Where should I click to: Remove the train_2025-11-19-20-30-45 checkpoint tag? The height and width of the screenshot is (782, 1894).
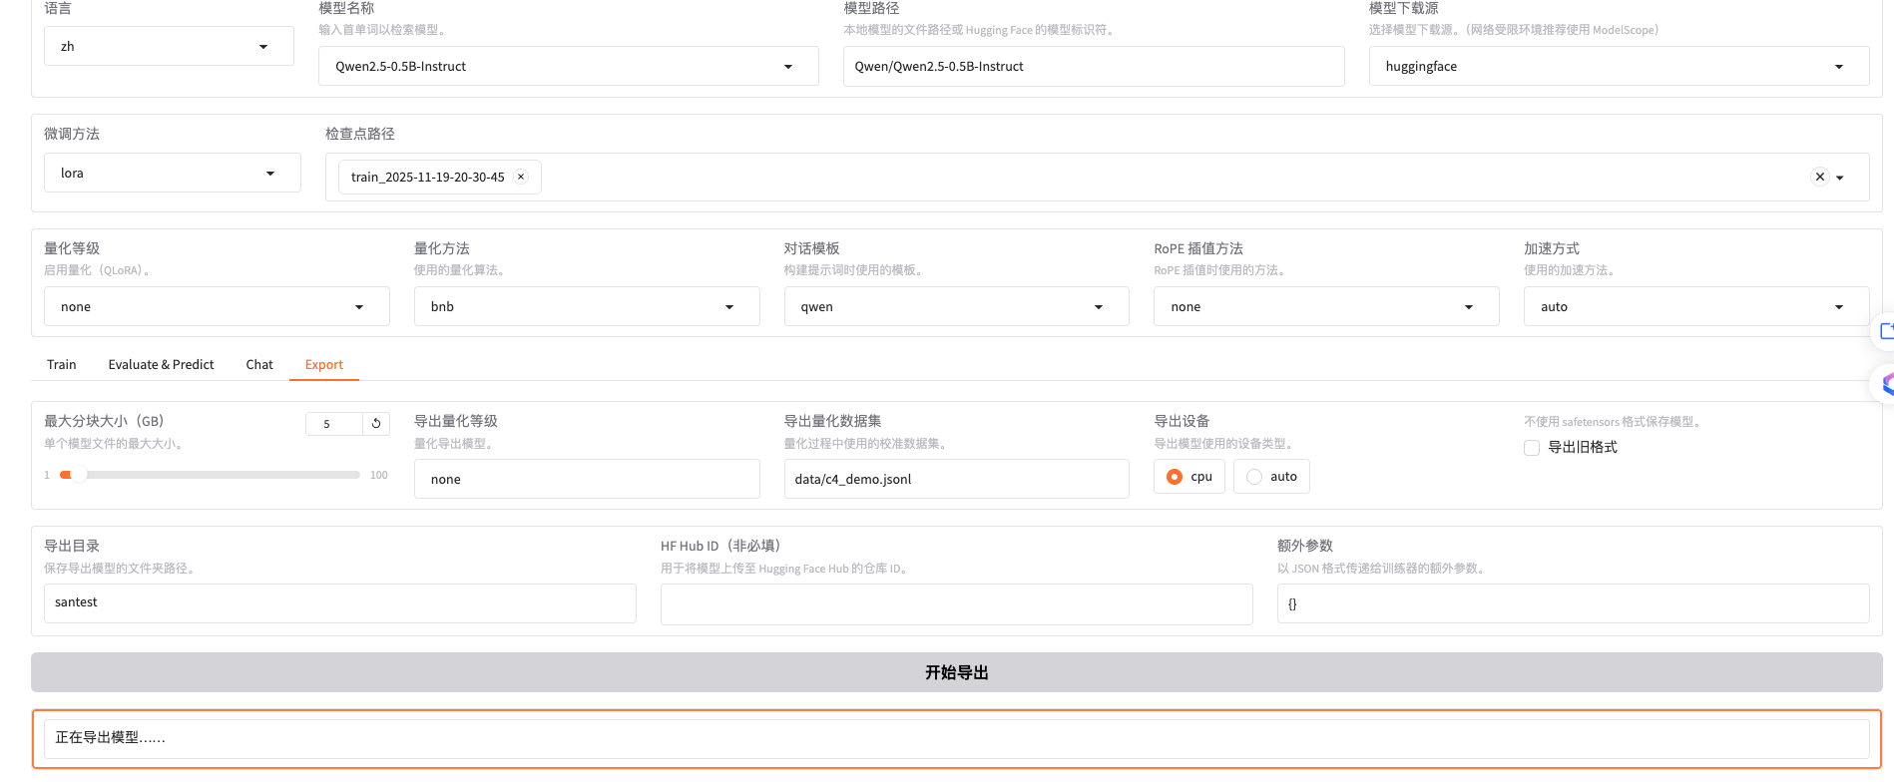pyautogui.click(x=521, y=177)
